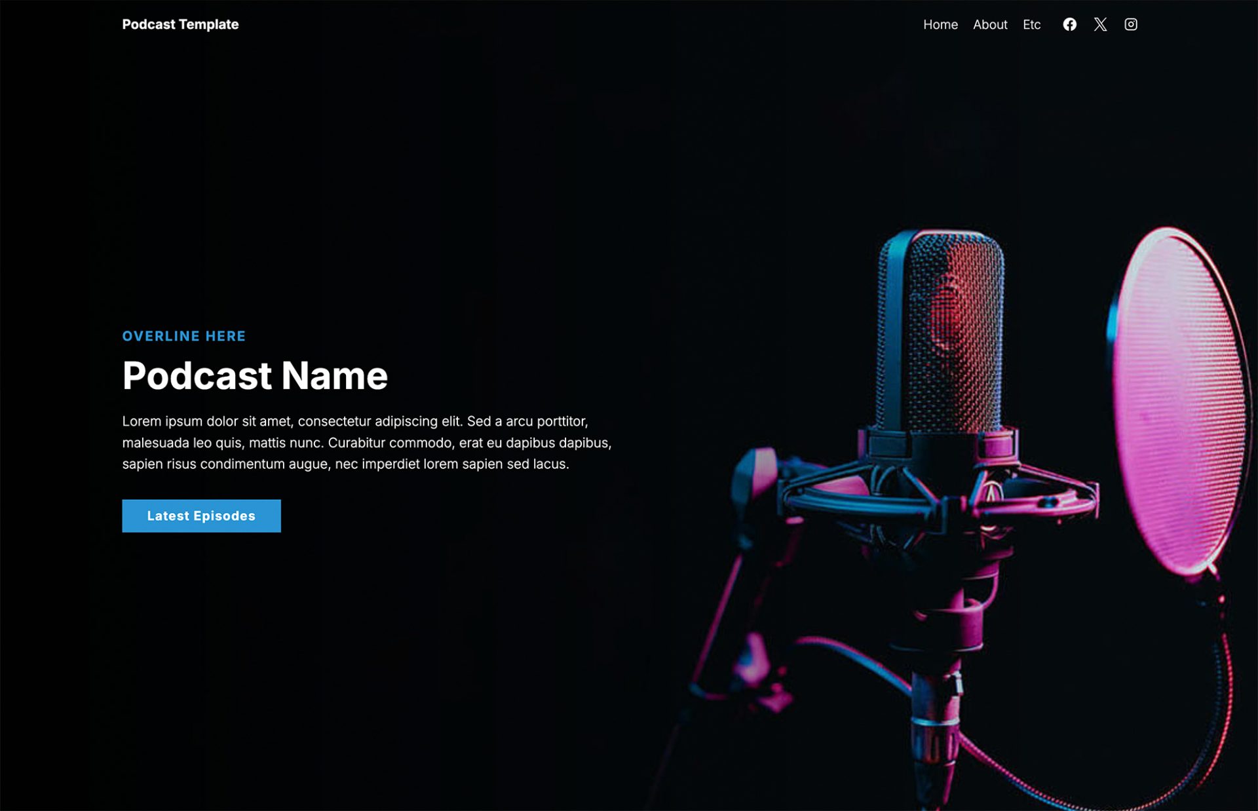Click the Podcast Name heading
The width and height of the screenshot is (1258, 811).
coord(255,375)
